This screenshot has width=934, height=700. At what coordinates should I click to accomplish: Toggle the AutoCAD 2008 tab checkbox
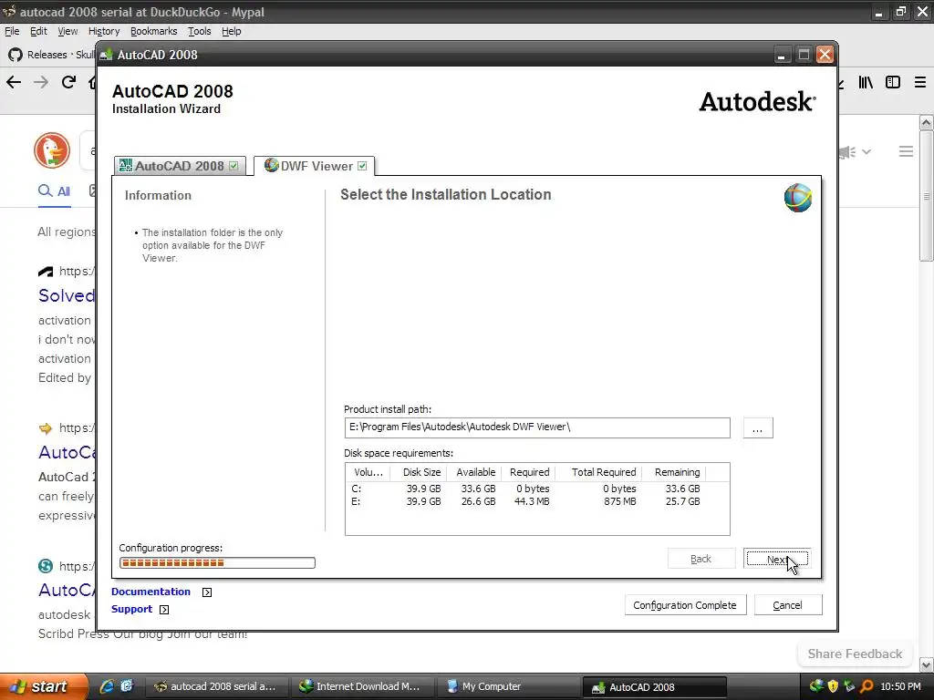233,166
